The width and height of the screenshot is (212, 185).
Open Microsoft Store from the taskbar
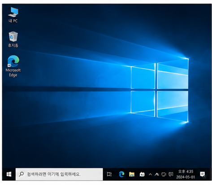pyautogui.click(x=142, y=174)
